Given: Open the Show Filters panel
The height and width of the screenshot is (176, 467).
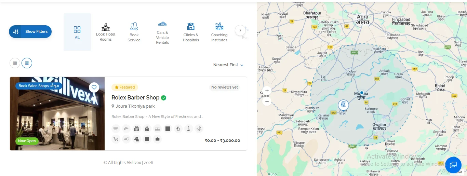Looking at the screenshot, I should click(30, 31).
